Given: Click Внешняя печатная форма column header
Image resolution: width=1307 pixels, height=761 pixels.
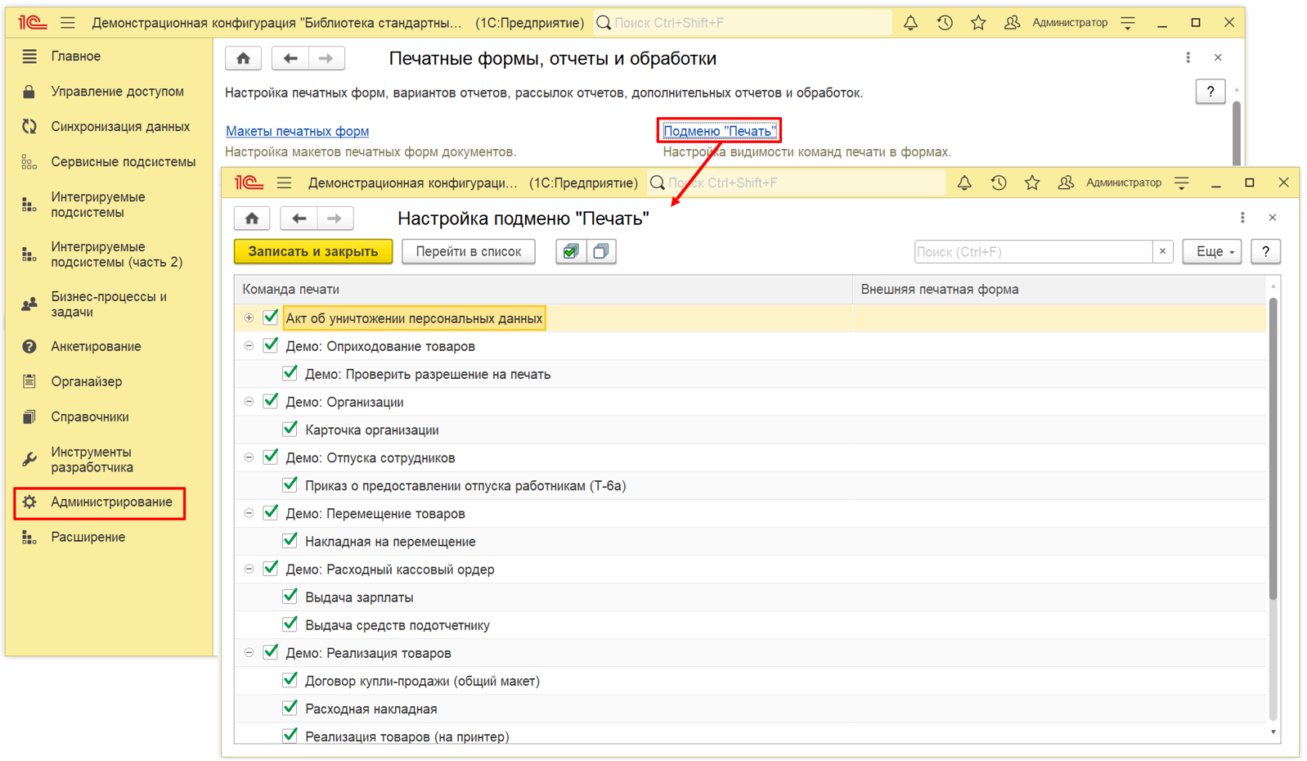Looking at the screenshot, I should tap(1060, 289).
